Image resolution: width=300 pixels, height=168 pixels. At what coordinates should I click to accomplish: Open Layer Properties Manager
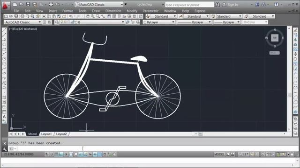[57, 22]
